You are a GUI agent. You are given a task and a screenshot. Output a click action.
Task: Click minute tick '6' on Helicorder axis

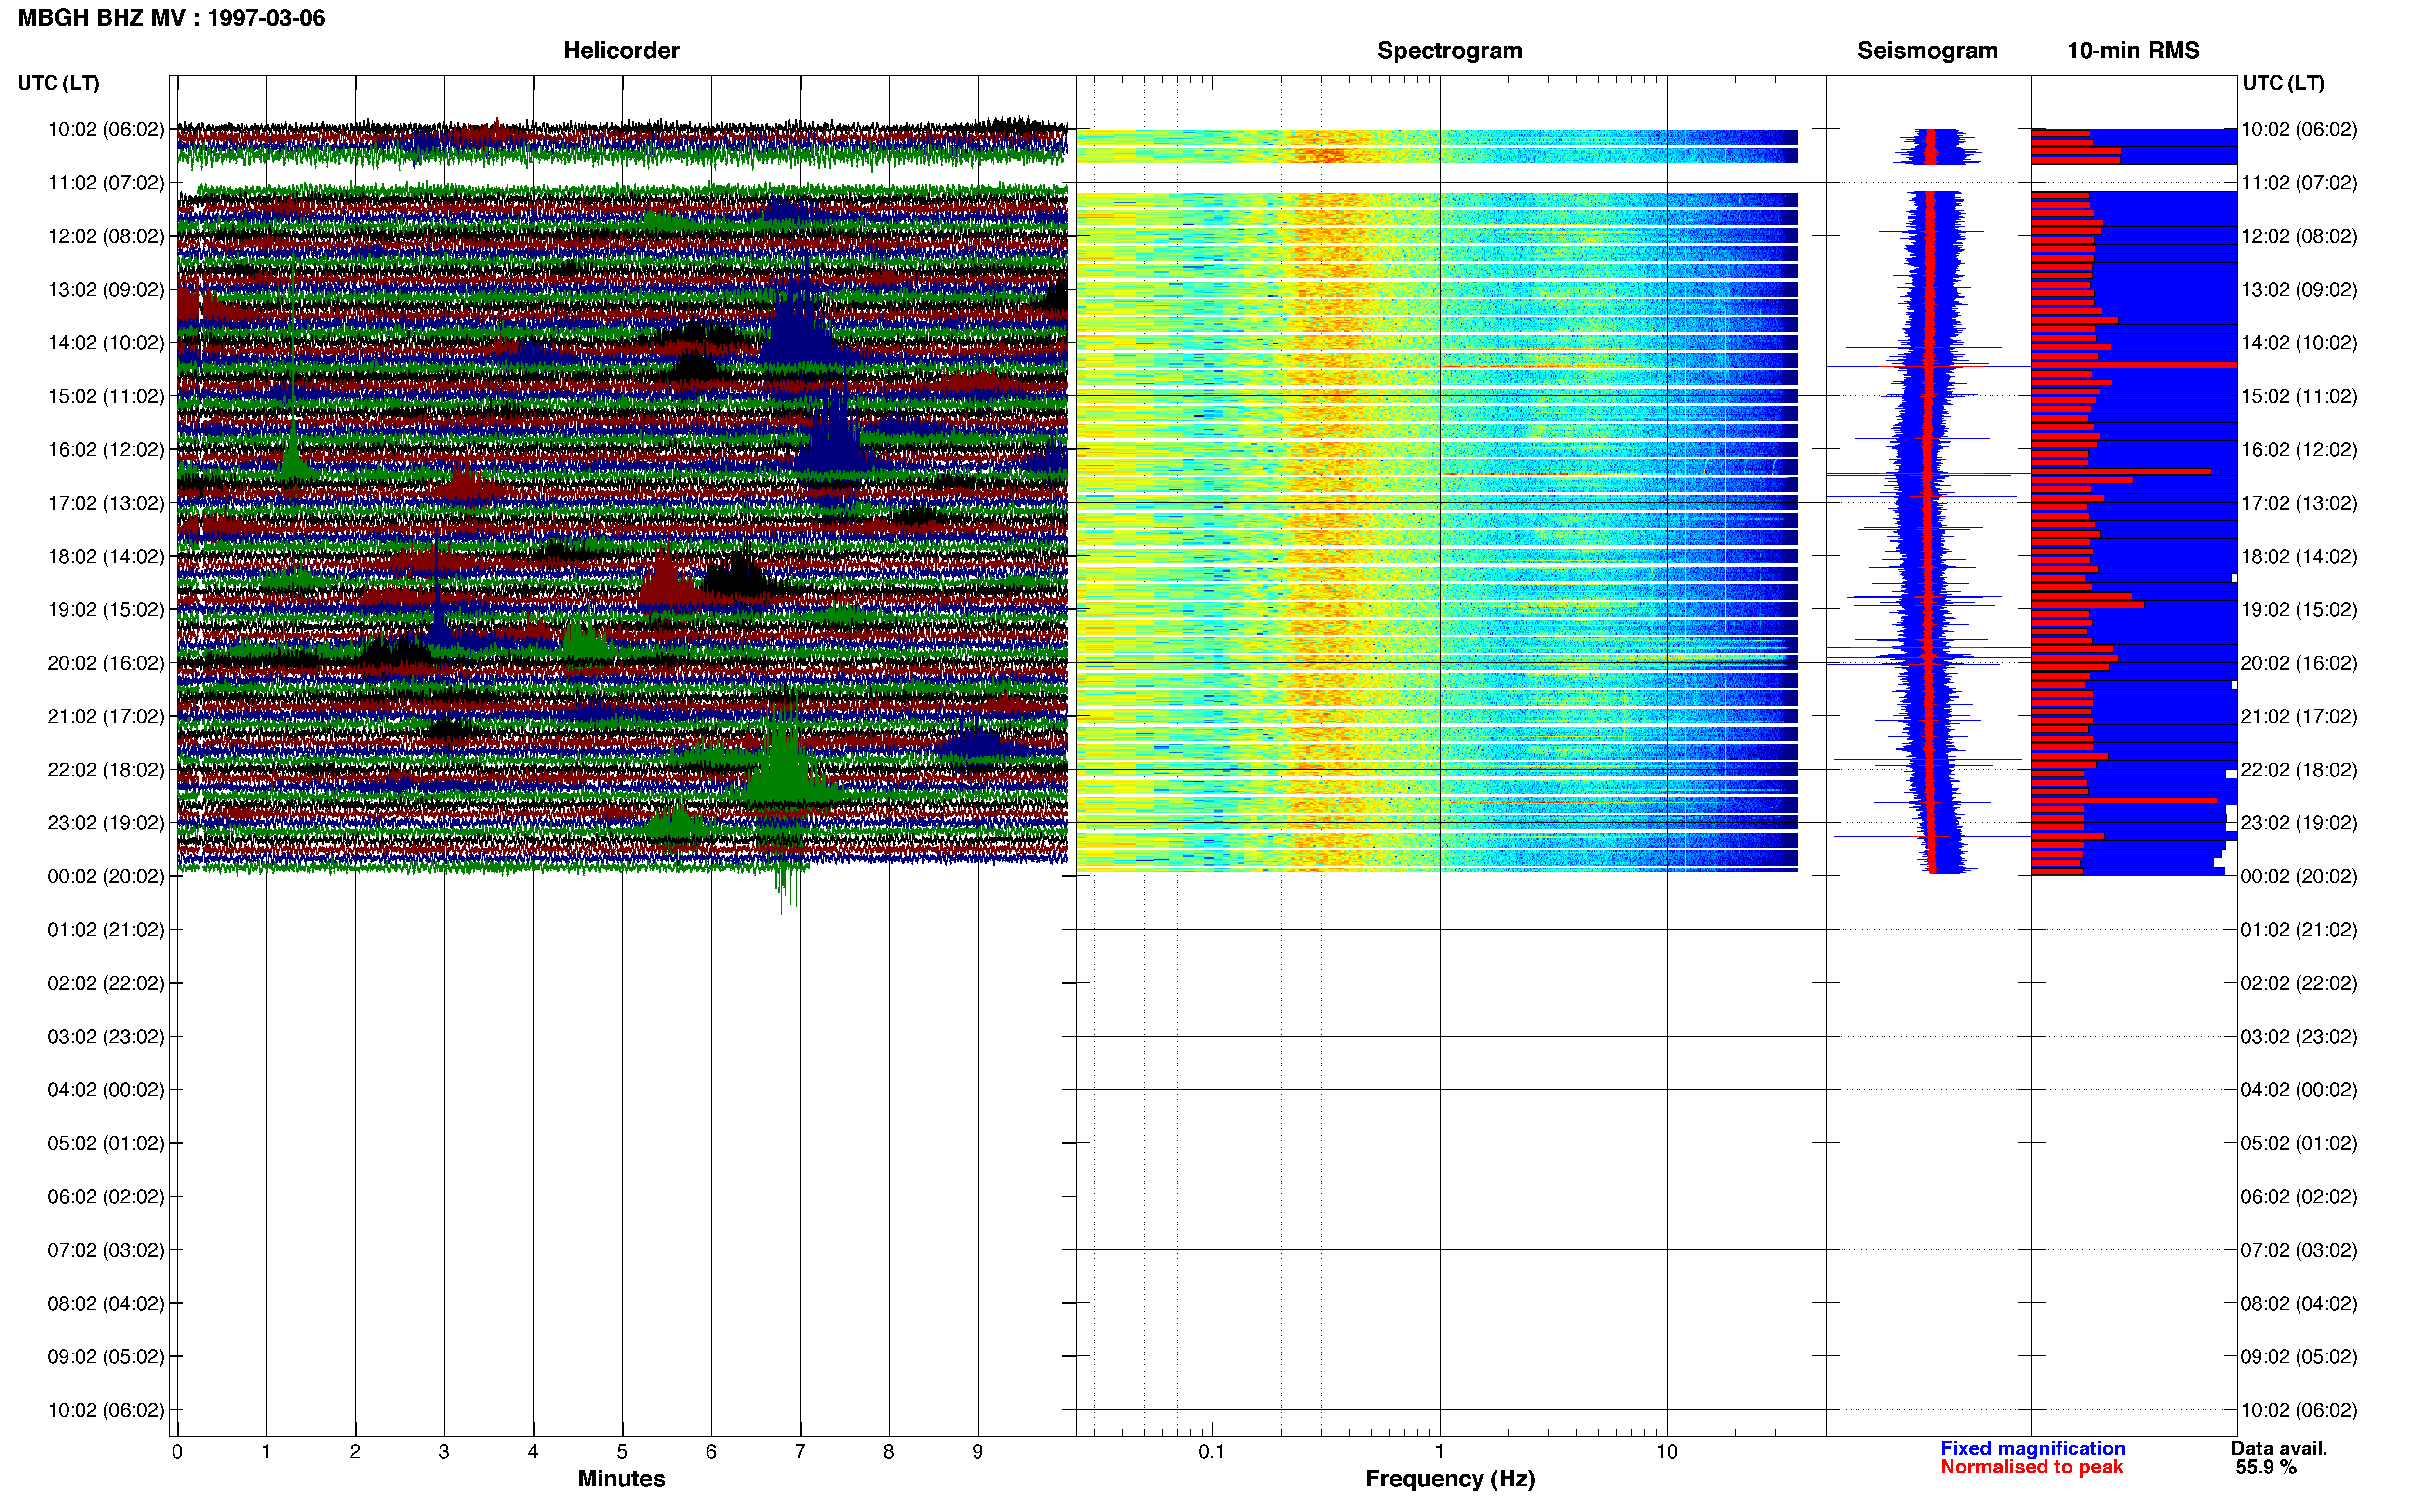click(x=711, y=1451)
